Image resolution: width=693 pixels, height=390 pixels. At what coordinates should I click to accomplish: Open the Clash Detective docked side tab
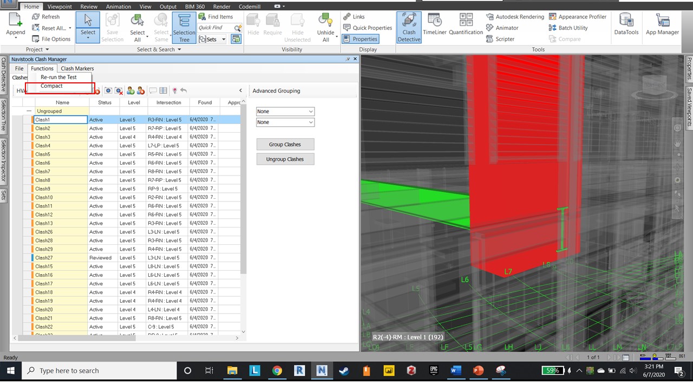(x=3, y=75)
